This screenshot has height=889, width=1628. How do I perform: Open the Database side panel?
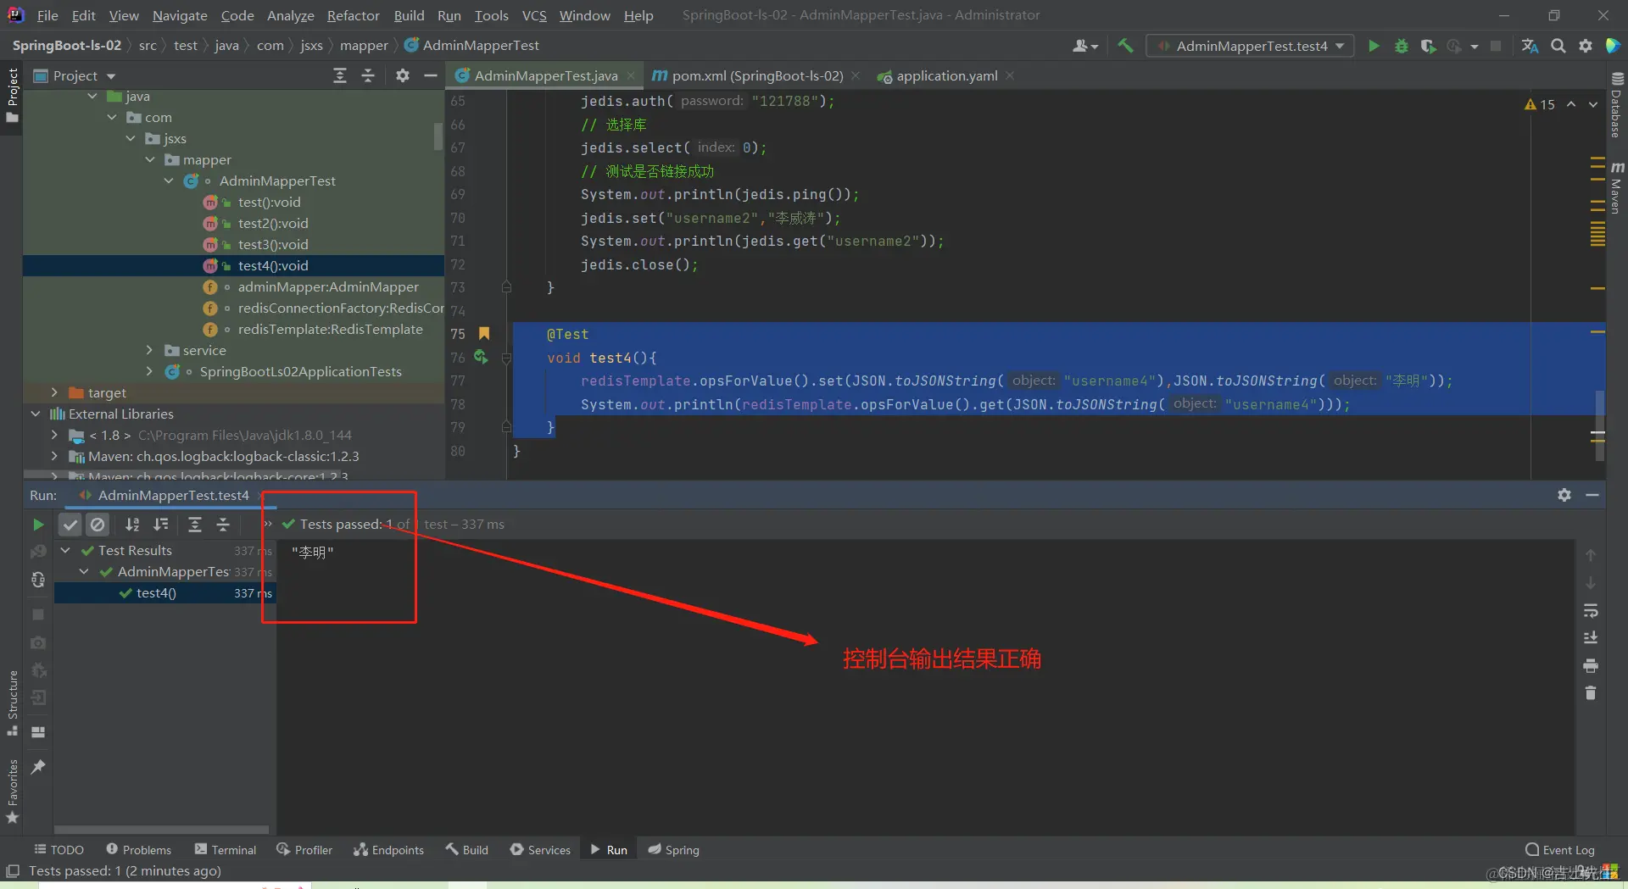point(1617,105)
